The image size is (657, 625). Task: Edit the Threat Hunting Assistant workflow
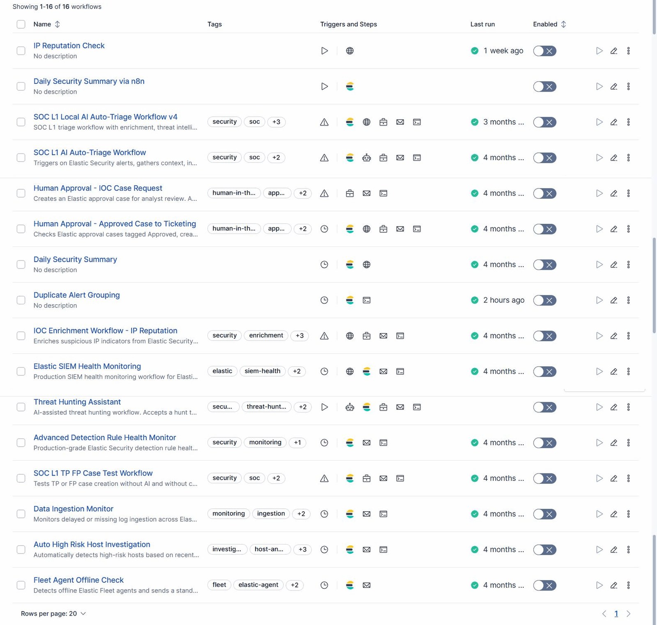click(613, 407)
